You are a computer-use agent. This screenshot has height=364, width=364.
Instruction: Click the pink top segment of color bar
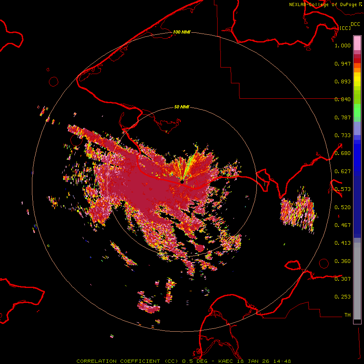(357, 43)
